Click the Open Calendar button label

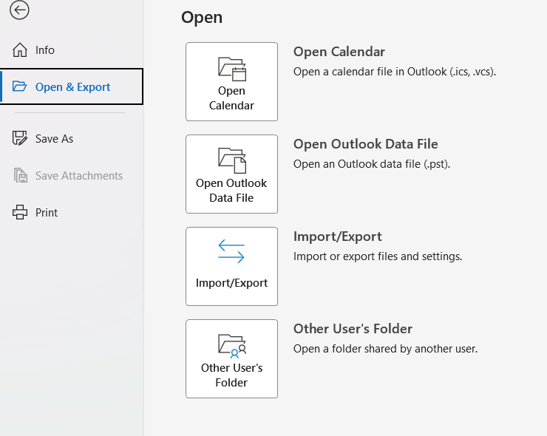[231, 98]
